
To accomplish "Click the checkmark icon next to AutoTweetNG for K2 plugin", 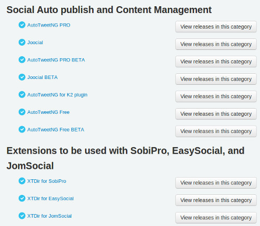I will [x=22, y=95].
